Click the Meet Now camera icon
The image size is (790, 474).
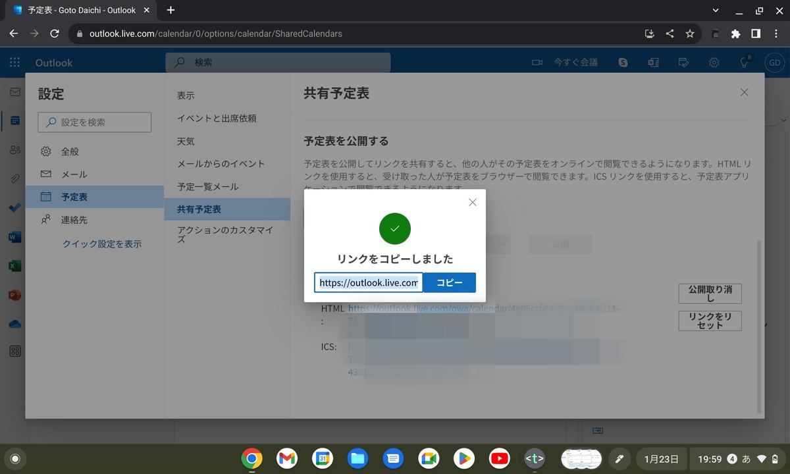pyautogui.click(x=537, y=63)
